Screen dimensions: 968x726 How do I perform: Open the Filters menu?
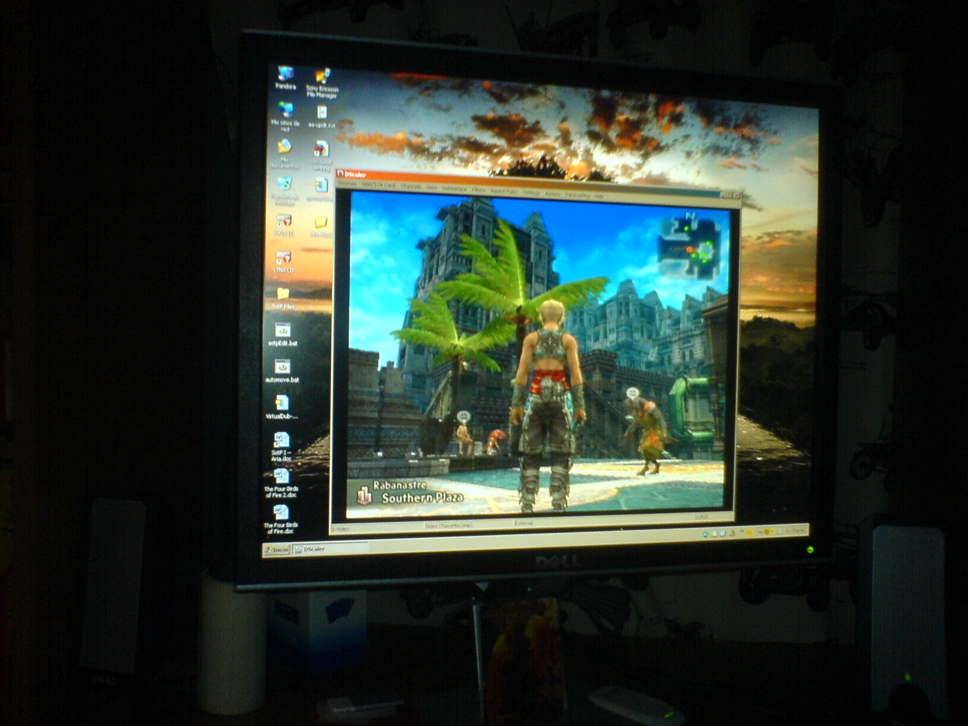(x=479, y=190)
